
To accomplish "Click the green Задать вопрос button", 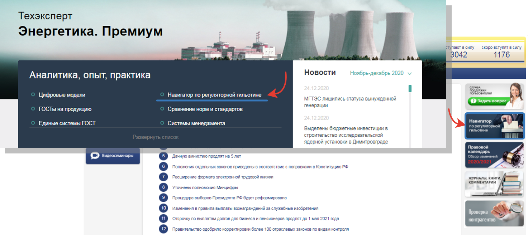I will click(488, 101).
